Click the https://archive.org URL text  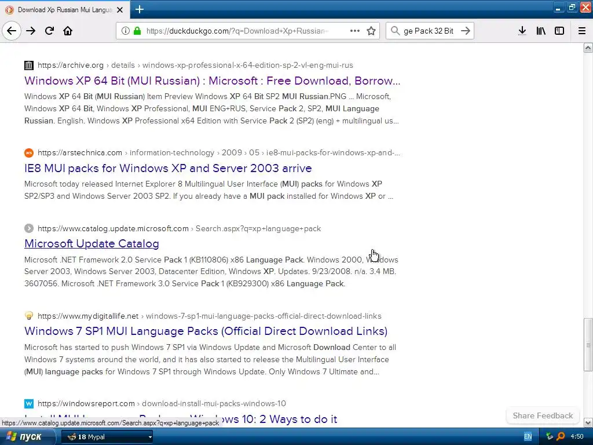[x=70, y=65]
